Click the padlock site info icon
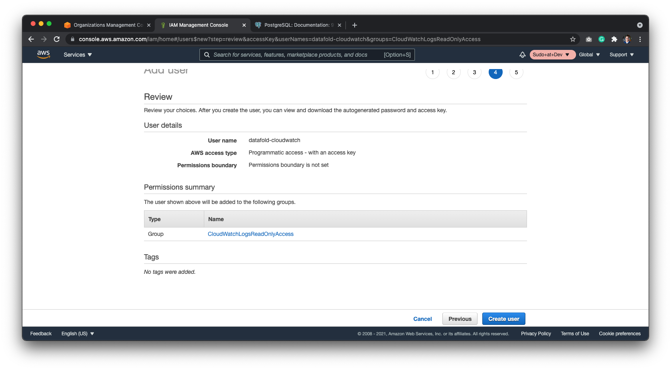The height and width of the screenshot is (370, 671). tap(73, 39)
